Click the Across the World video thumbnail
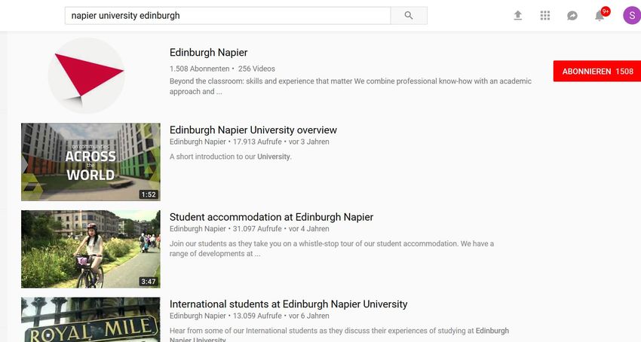641x342 pixels. [90, 162]
